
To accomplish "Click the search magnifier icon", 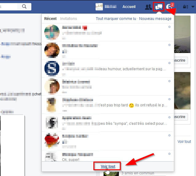I will [24, 6].
